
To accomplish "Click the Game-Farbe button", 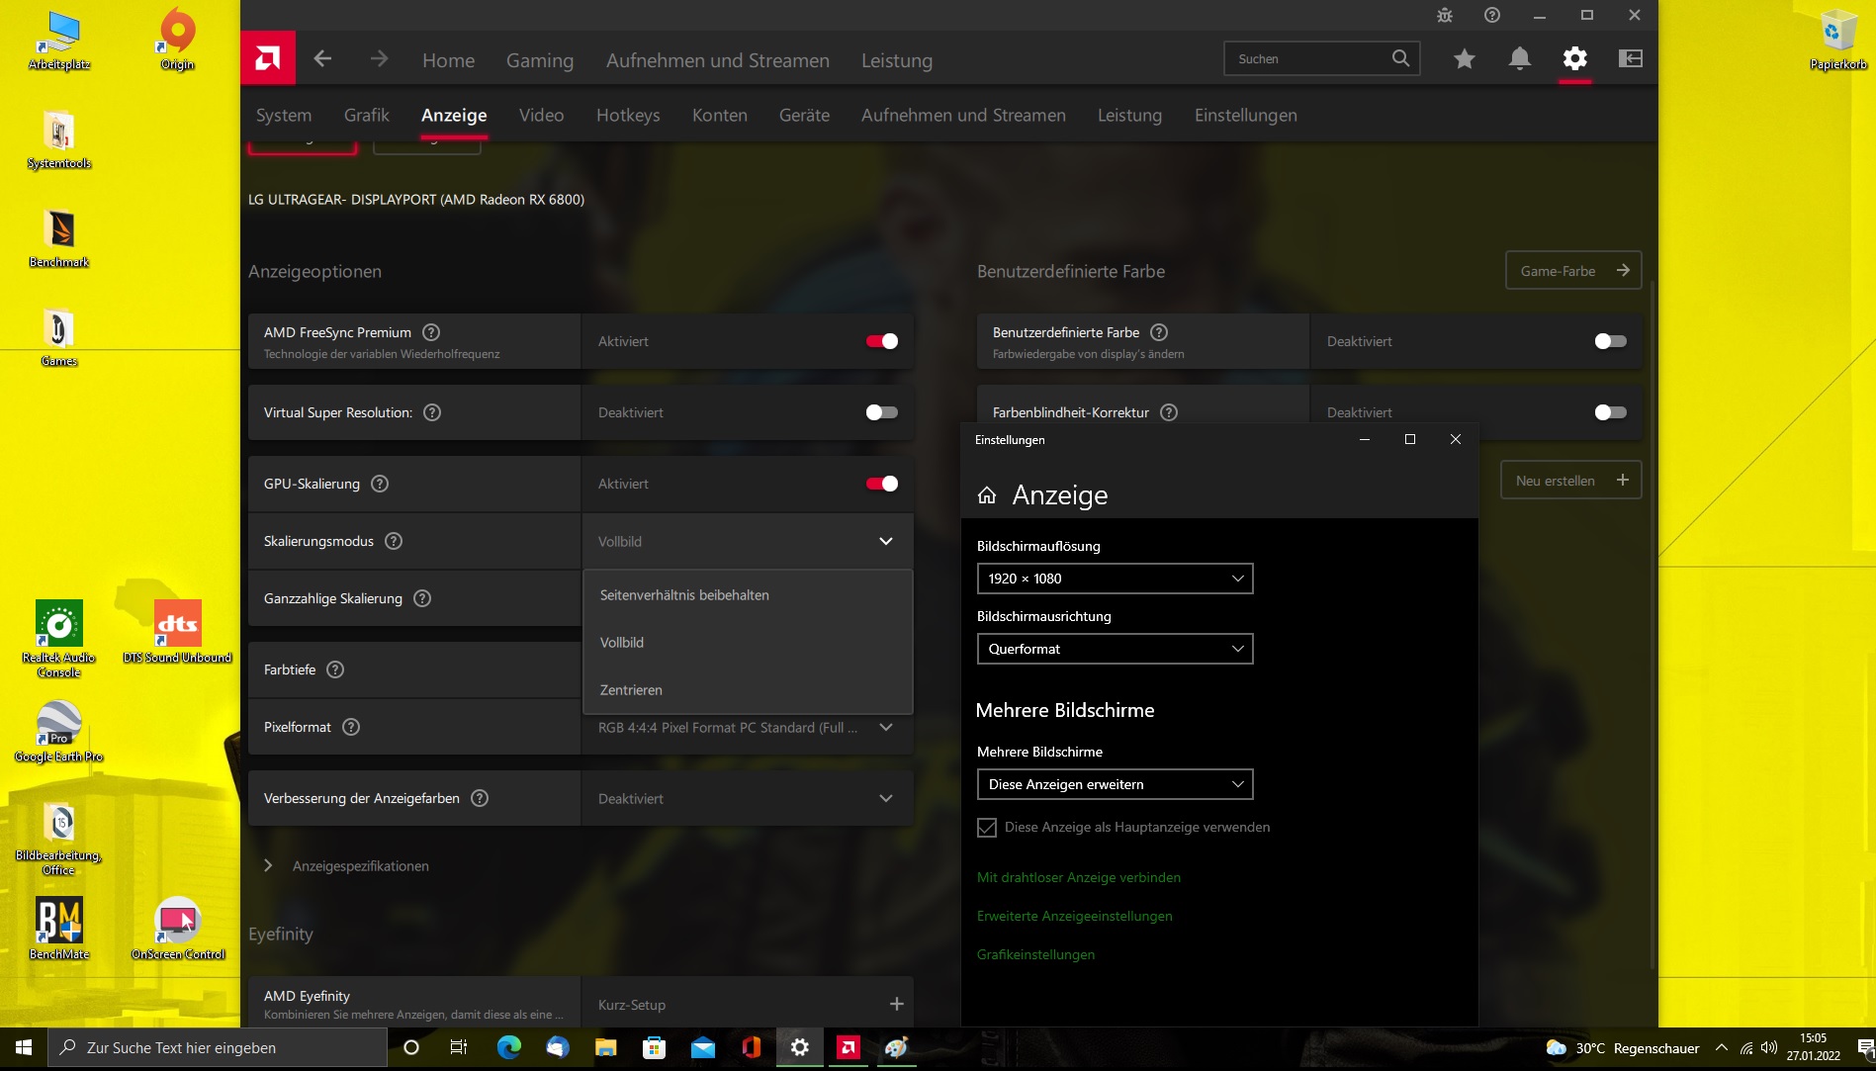I will pyautogui.click(x=1573, y=271).
